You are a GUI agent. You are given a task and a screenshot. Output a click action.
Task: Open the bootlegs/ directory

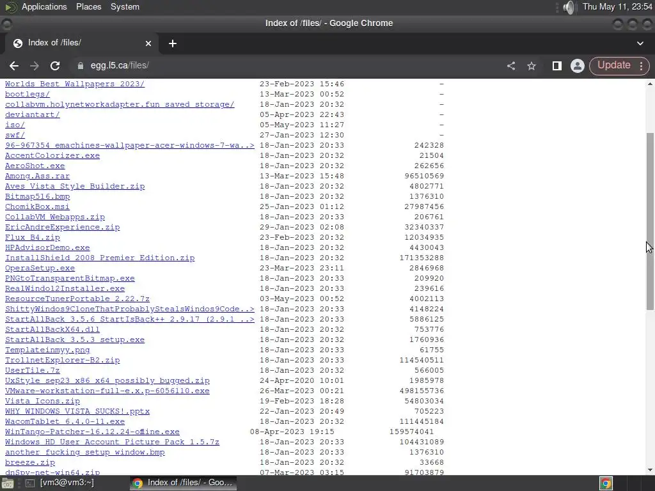(27, 95)
